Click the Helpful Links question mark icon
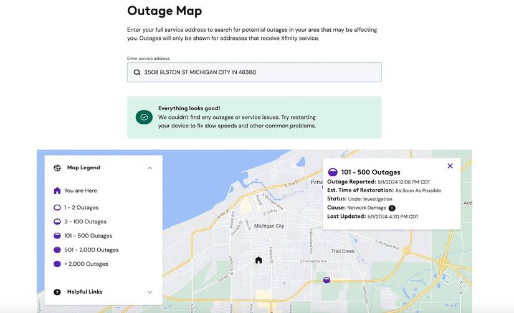This screenshot has height=313, width=514. [57, 292]
